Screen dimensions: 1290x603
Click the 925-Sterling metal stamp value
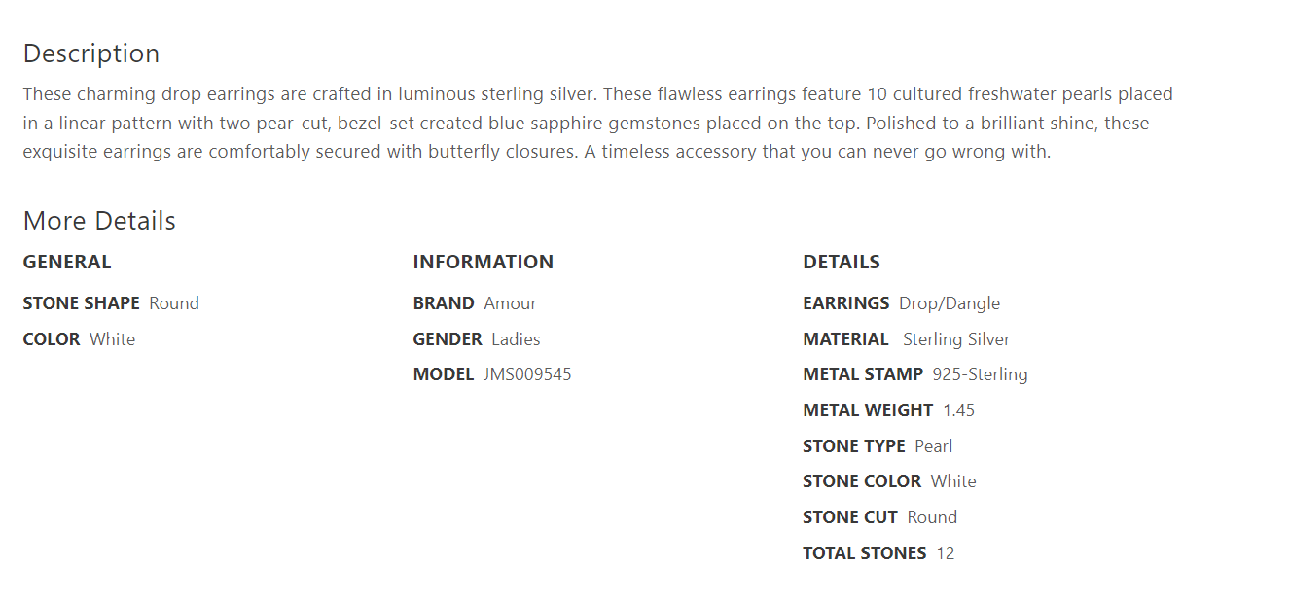tap(980, 374)
